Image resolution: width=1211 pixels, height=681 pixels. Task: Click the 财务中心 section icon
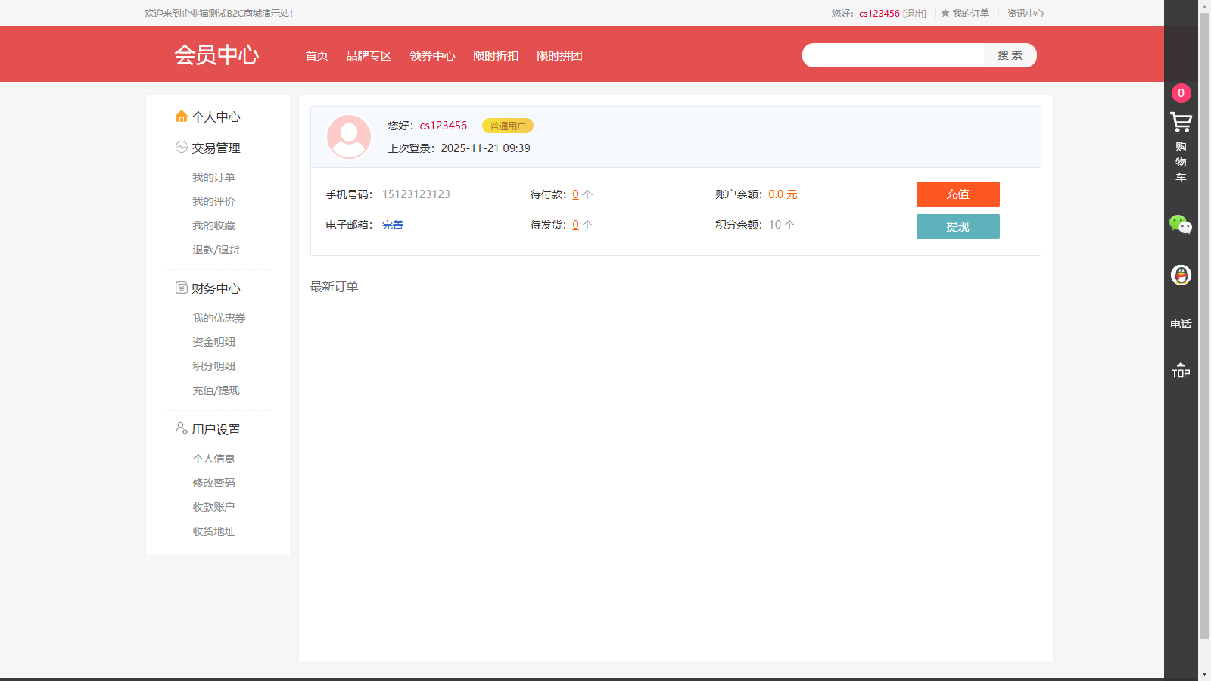[x=181, y=288]
